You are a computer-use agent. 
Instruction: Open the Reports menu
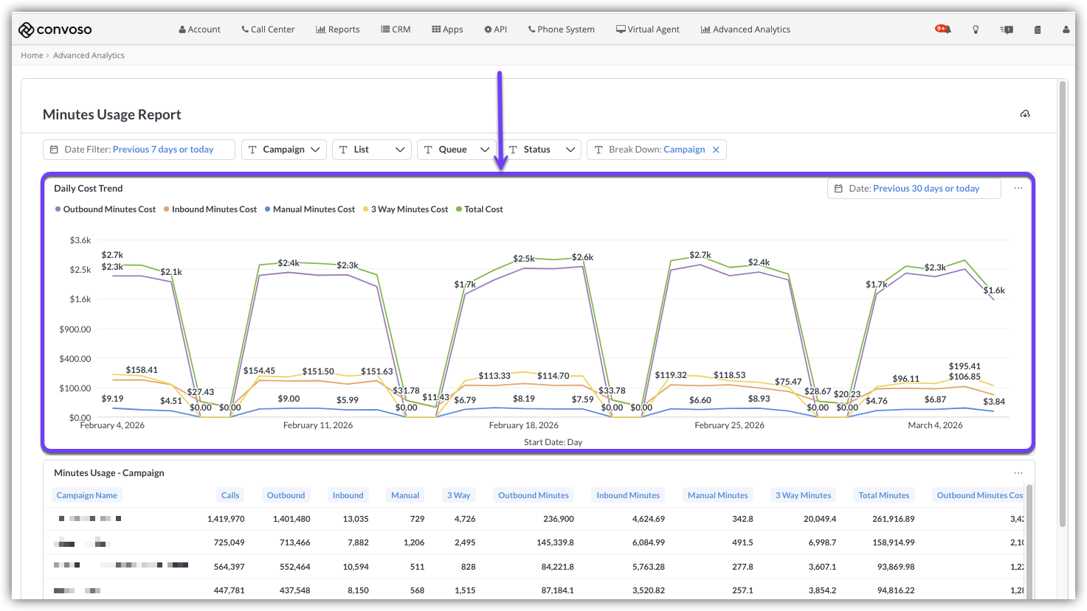click(338, 29)
